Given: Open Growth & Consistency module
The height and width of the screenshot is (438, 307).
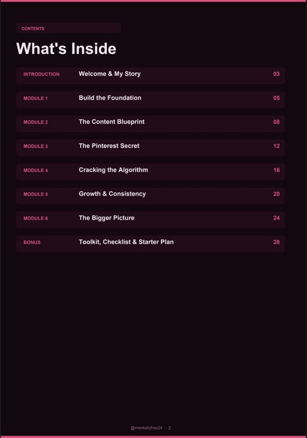Looking at the screenshot, I should (112, 194).
